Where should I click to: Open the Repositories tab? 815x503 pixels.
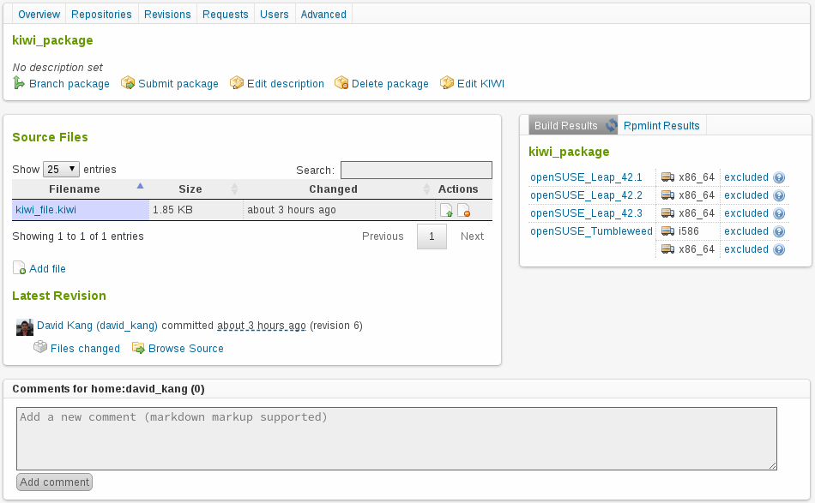click(101, 15)
